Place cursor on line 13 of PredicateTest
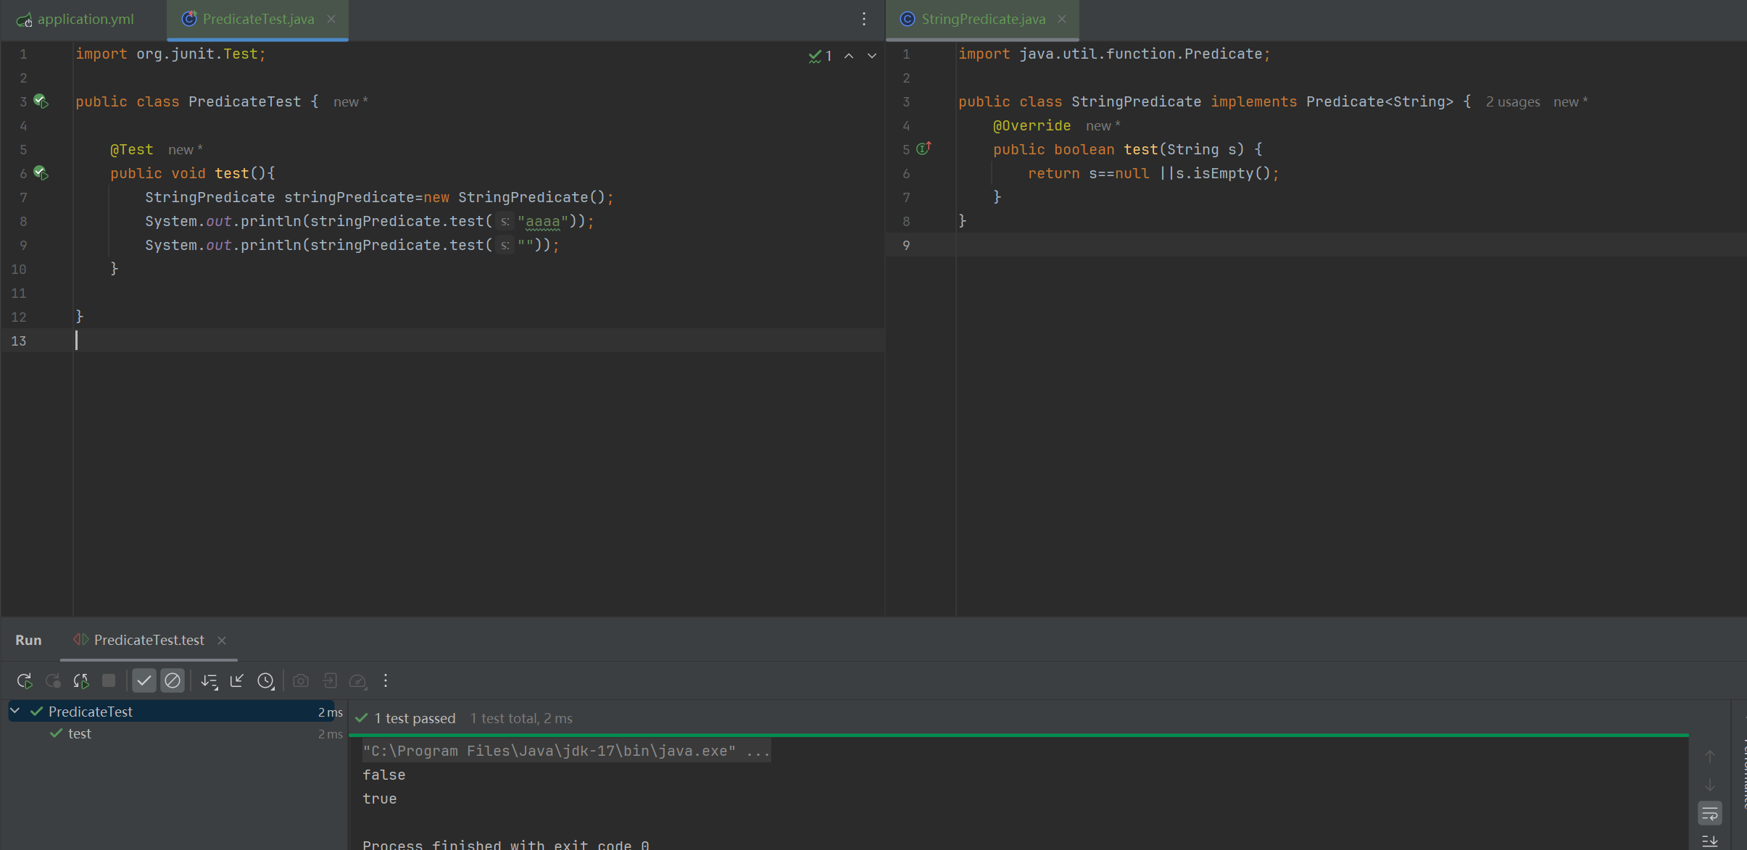The width and height of the screenshot is (1747, 850). pos(478,341)
